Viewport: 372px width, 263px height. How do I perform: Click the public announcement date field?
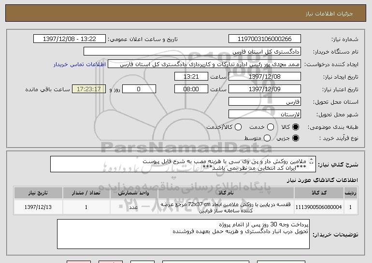[70, 39]
